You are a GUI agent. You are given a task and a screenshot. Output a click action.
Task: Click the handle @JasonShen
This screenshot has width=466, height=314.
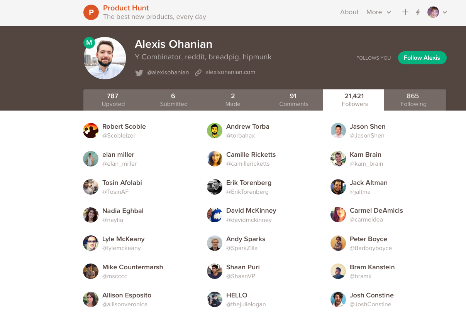tap(367, 136)
